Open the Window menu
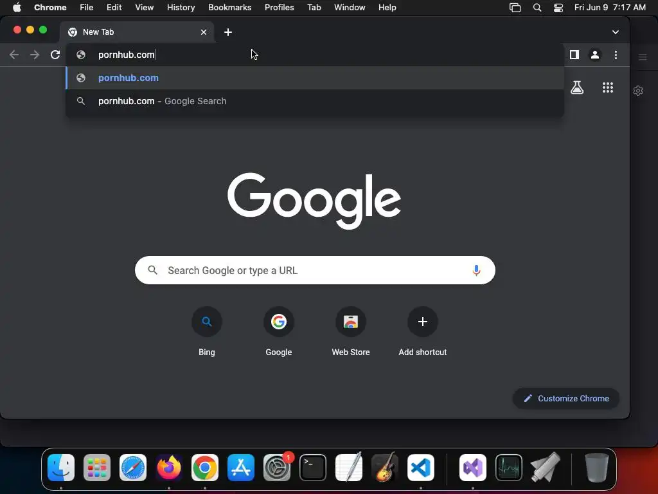Screen dimensions: 658x494 (x=350, y=8)
